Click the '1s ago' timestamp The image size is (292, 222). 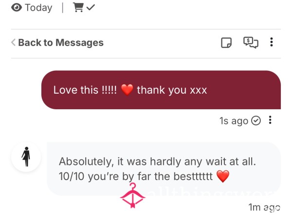tap(234, 121)
